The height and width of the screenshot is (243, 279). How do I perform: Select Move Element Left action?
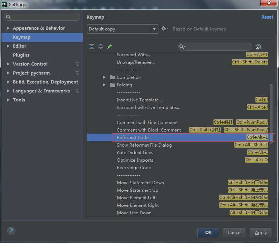click(136, 197)
